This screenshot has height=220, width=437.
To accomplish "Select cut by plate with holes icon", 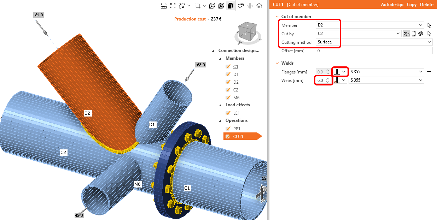I will tap(414, 34).
